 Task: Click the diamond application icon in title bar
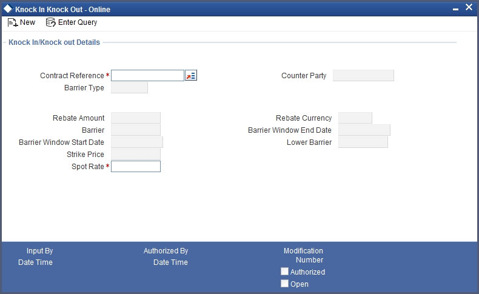click(x=8, y=9)
